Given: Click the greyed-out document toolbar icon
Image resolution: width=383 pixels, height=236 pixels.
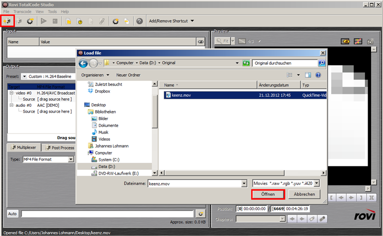Looking at the screenshot, I should [x=90, y=21].
